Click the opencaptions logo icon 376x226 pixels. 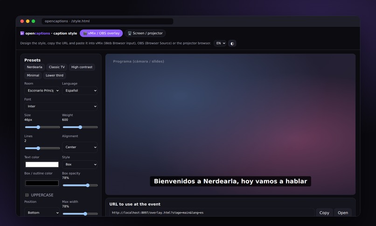22,33
